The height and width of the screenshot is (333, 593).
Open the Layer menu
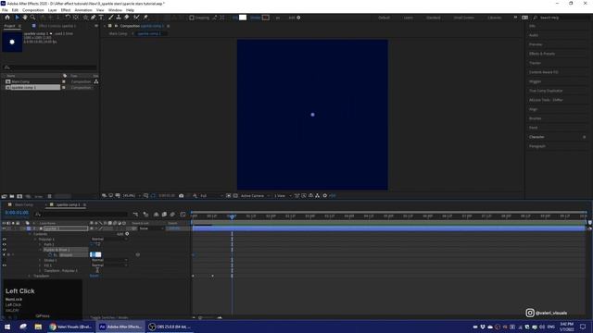(x=53, y=10)
